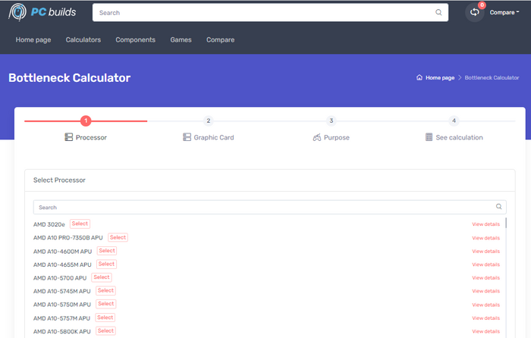View details for AMD A10-4600M APU
Screen dimensions: 531x338
click(486, 252)
